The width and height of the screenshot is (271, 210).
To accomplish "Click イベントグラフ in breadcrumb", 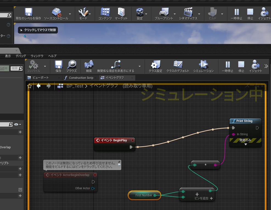I will pyautogui.click(x=104, y=86).
